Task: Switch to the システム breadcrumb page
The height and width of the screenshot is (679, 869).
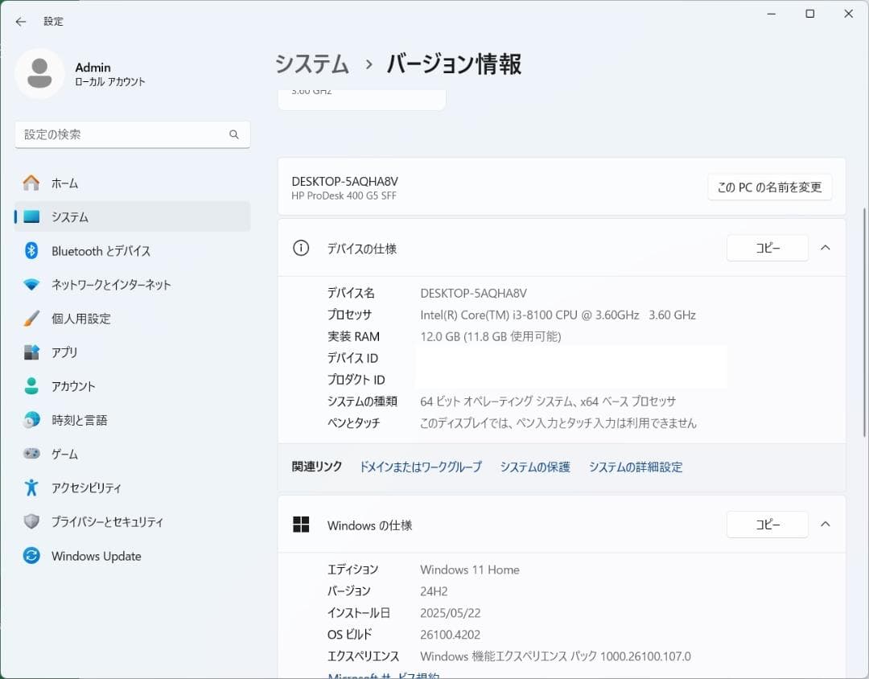Action: 311,61
